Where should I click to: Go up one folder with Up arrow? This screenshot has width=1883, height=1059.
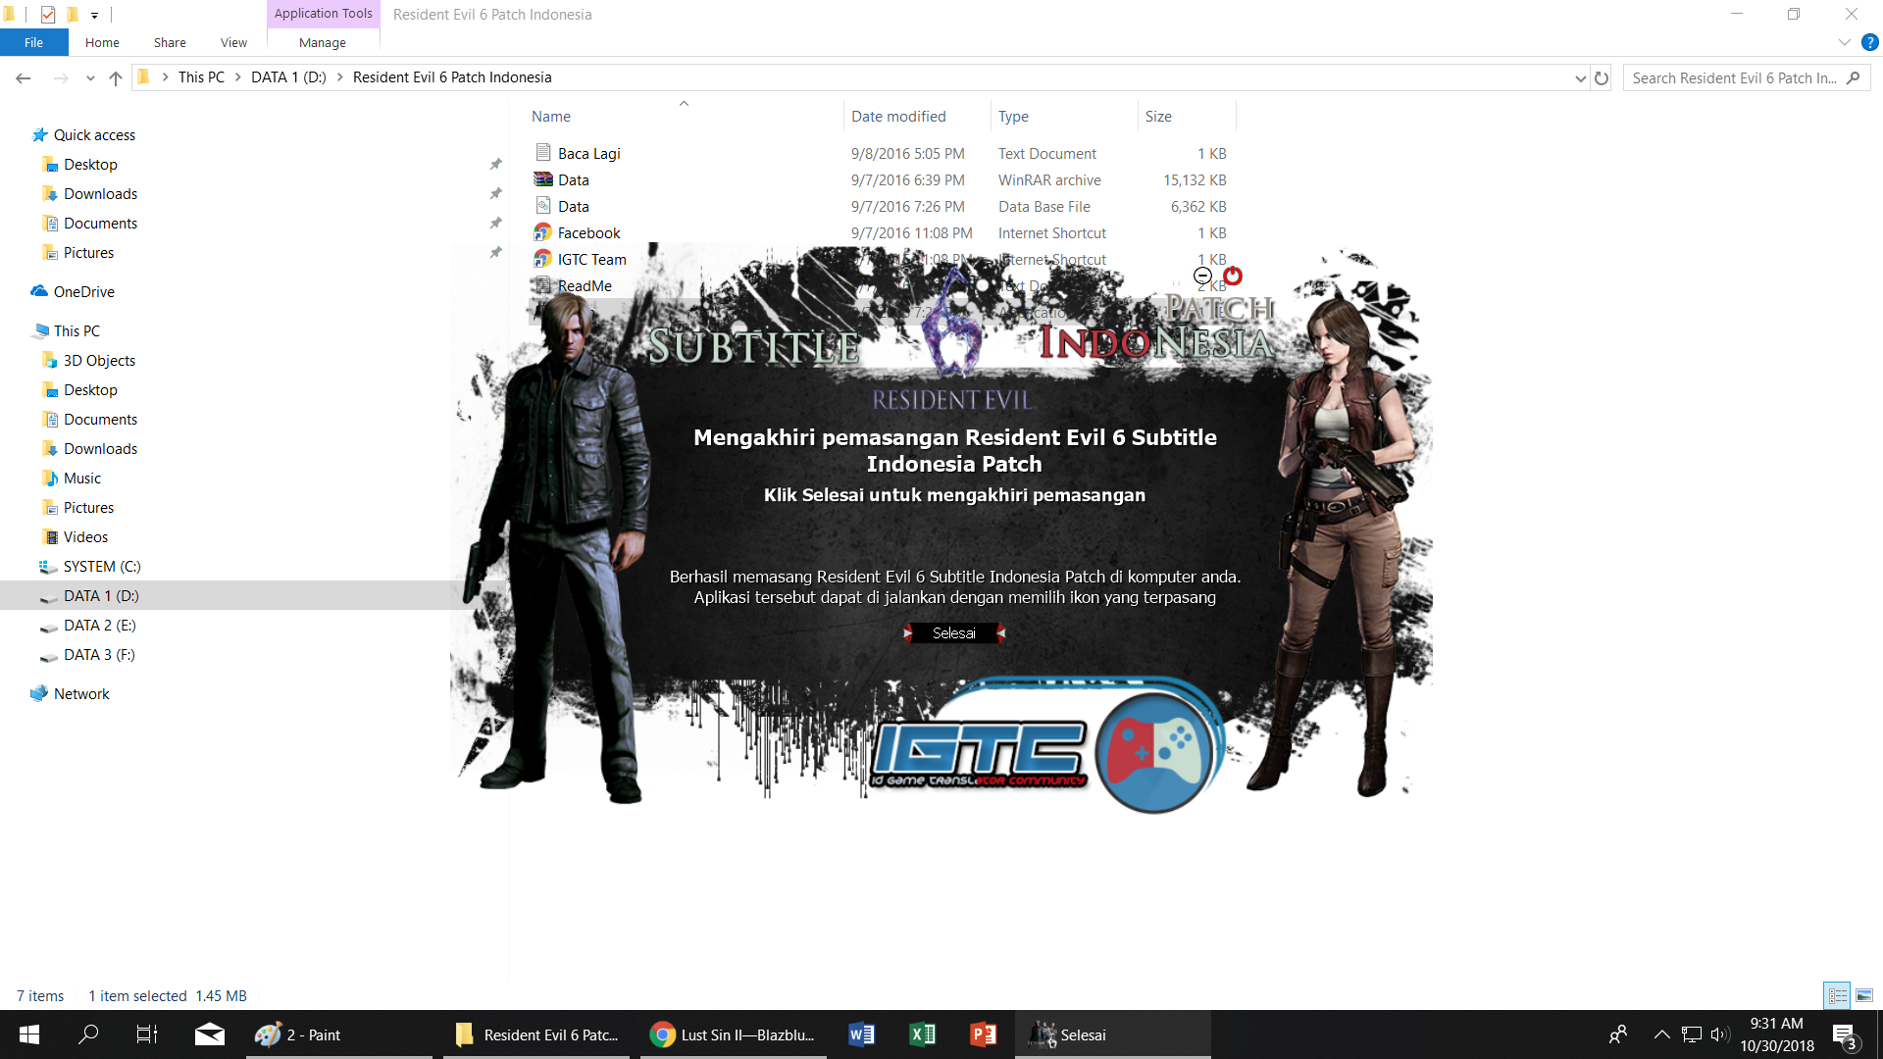click(116, 78)
